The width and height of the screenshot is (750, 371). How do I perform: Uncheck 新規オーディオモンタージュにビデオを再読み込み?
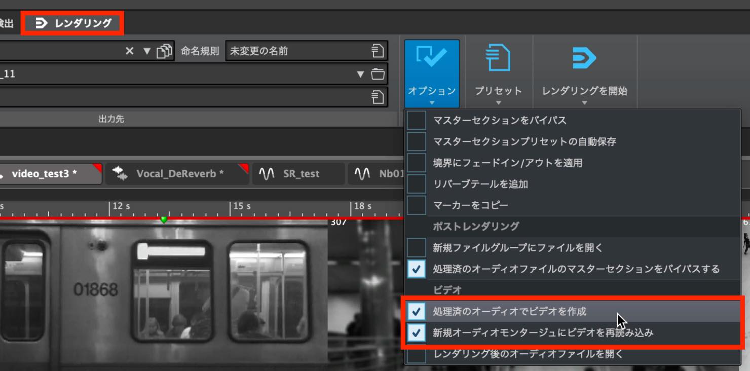tap(417, 333)
